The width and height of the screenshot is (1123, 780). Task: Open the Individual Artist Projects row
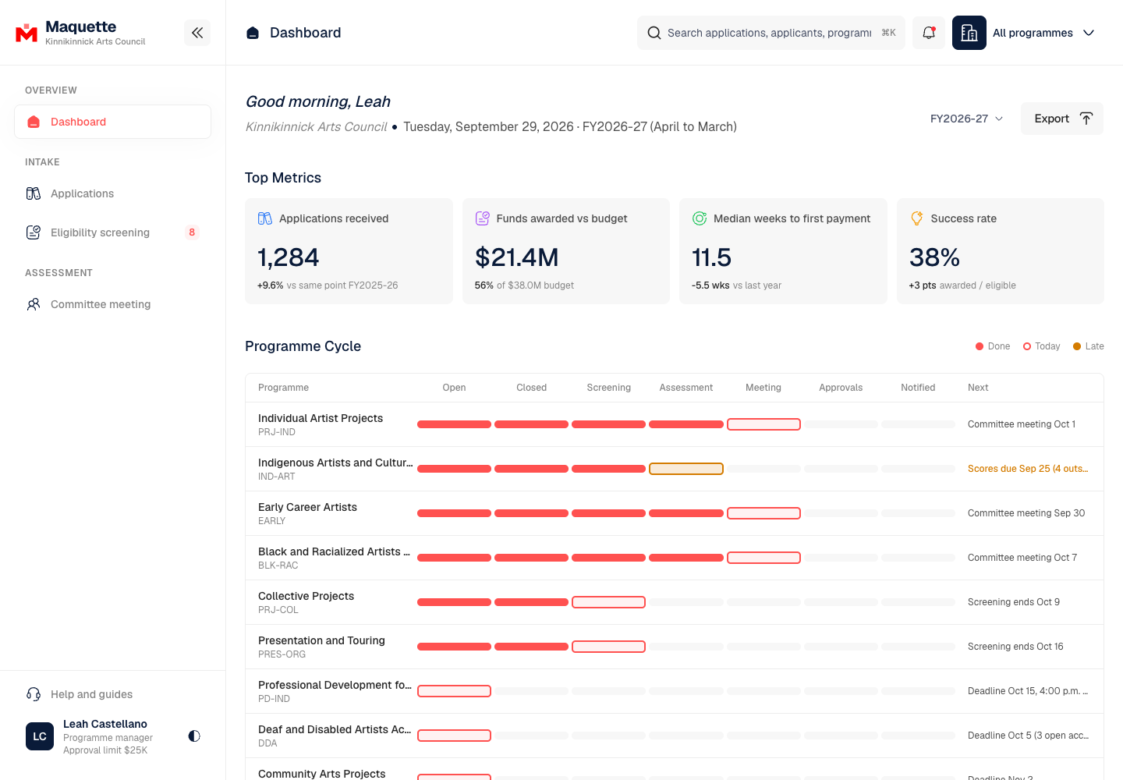[675, 424]
